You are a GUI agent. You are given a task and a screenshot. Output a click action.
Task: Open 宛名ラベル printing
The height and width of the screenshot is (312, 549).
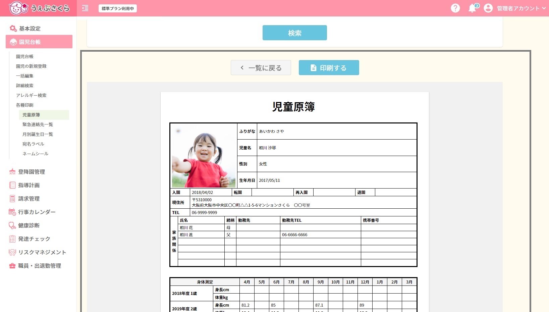tap(33, 144)
